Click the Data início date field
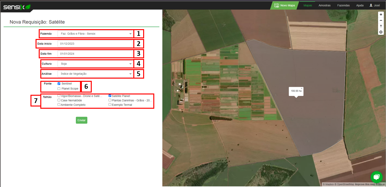Viewport: 386px width, 187px height. pos(95,43)
